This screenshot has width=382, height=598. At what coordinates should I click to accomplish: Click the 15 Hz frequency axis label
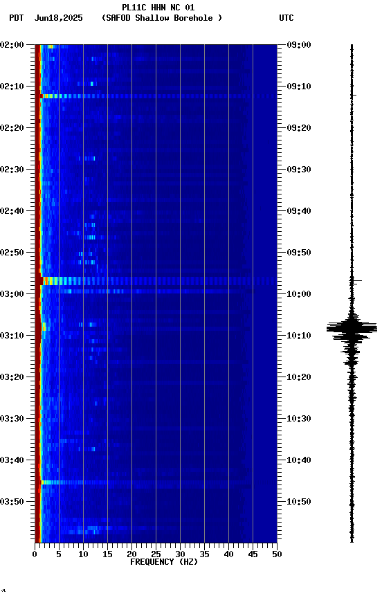(107, 554)
